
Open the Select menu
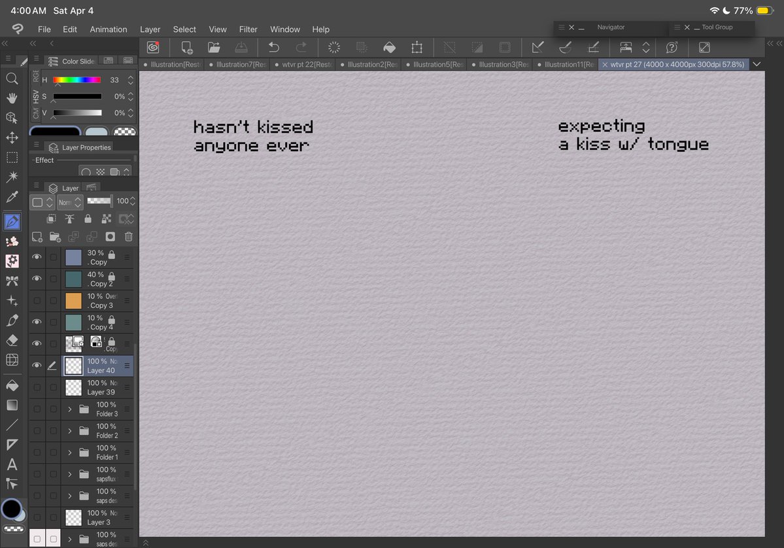click(184, 29)
